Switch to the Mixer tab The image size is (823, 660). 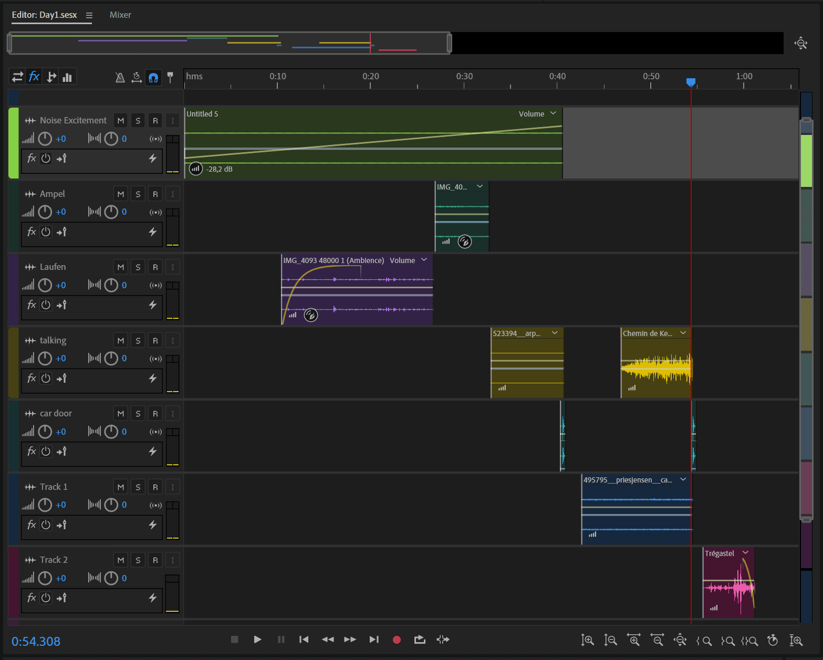(x=120, y=15)
